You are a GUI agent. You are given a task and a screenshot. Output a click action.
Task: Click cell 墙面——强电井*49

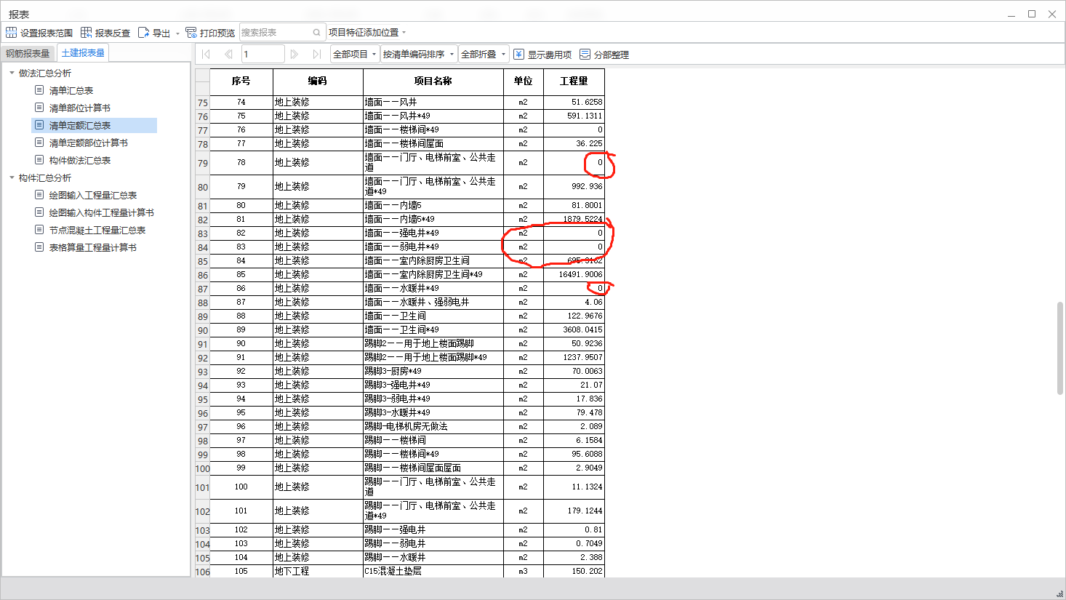click(433, 233)
